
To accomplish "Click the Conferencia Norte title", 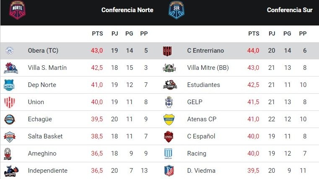I will [x=127, y=10].
